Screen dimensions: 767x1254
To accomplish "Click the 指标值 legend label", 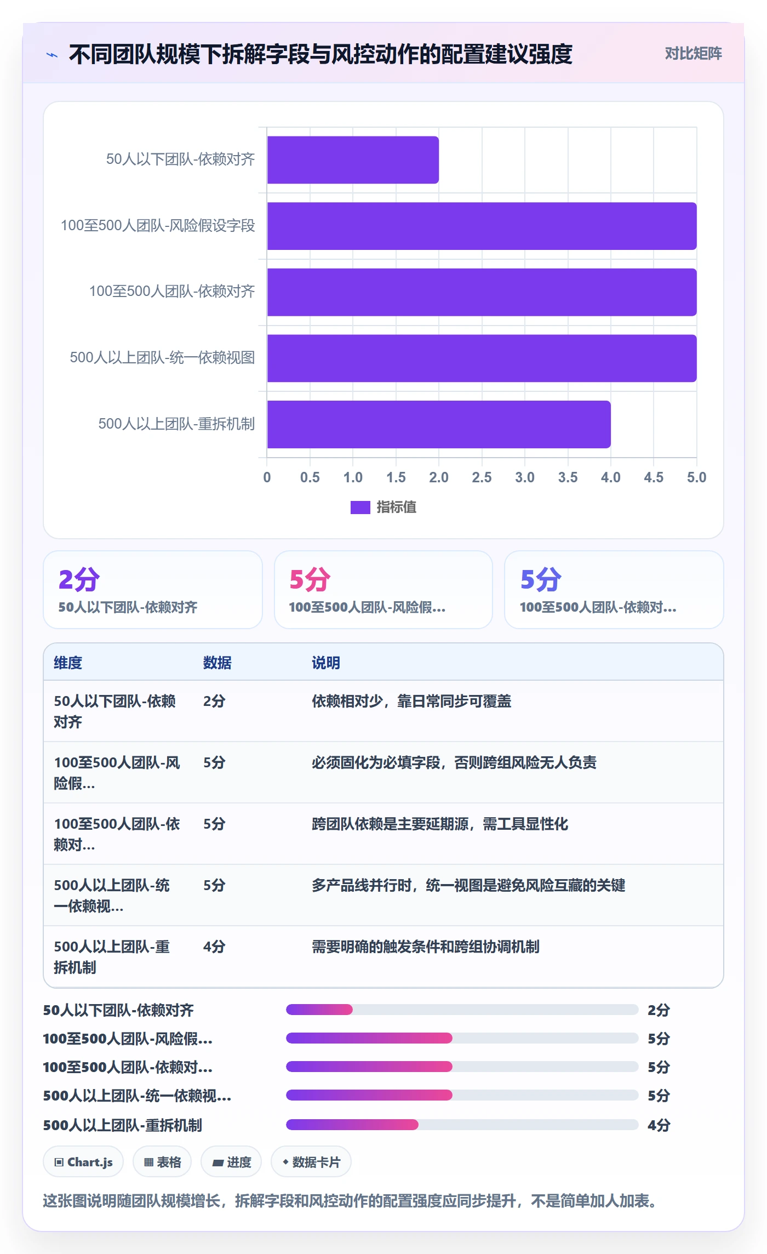I will click(396, 508).
